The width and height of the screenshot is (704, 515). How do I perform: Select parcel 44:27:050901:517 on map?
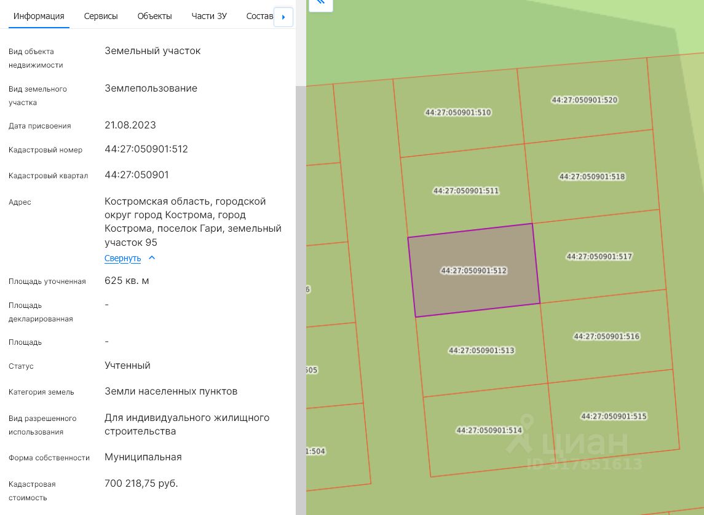tap(599, 257)
